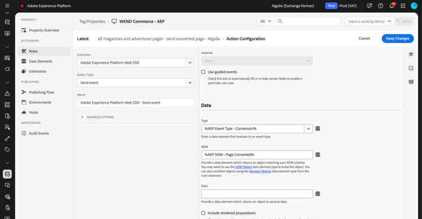Click the Hosts cloud icon

pos(24,113)
